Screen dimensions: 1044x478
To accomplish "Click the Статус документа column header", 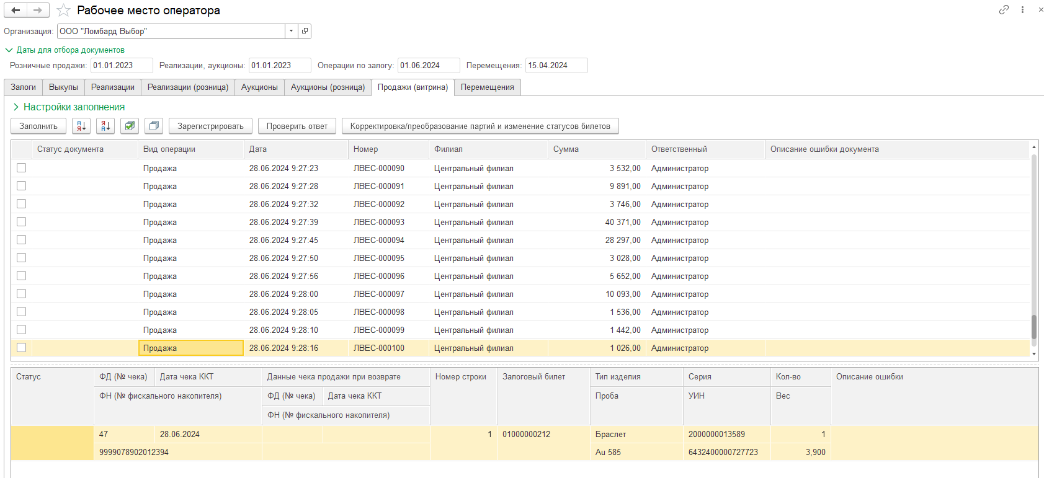I will 85,149.
